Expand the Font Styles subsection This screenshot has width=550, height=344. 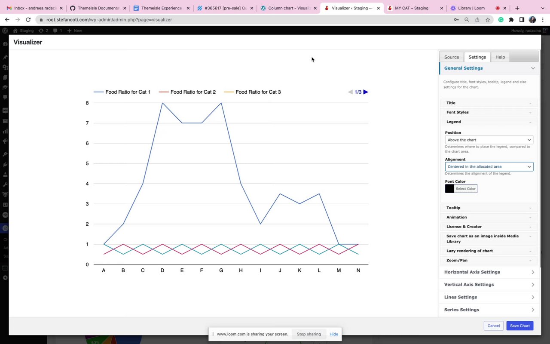pos(489,112)
